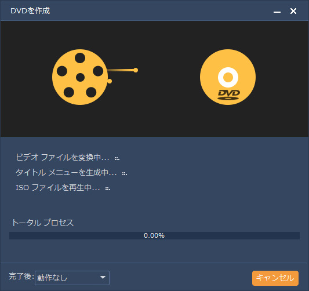Click the DVDを作成 title text
309x291 pixels.
tap(30, 11)
